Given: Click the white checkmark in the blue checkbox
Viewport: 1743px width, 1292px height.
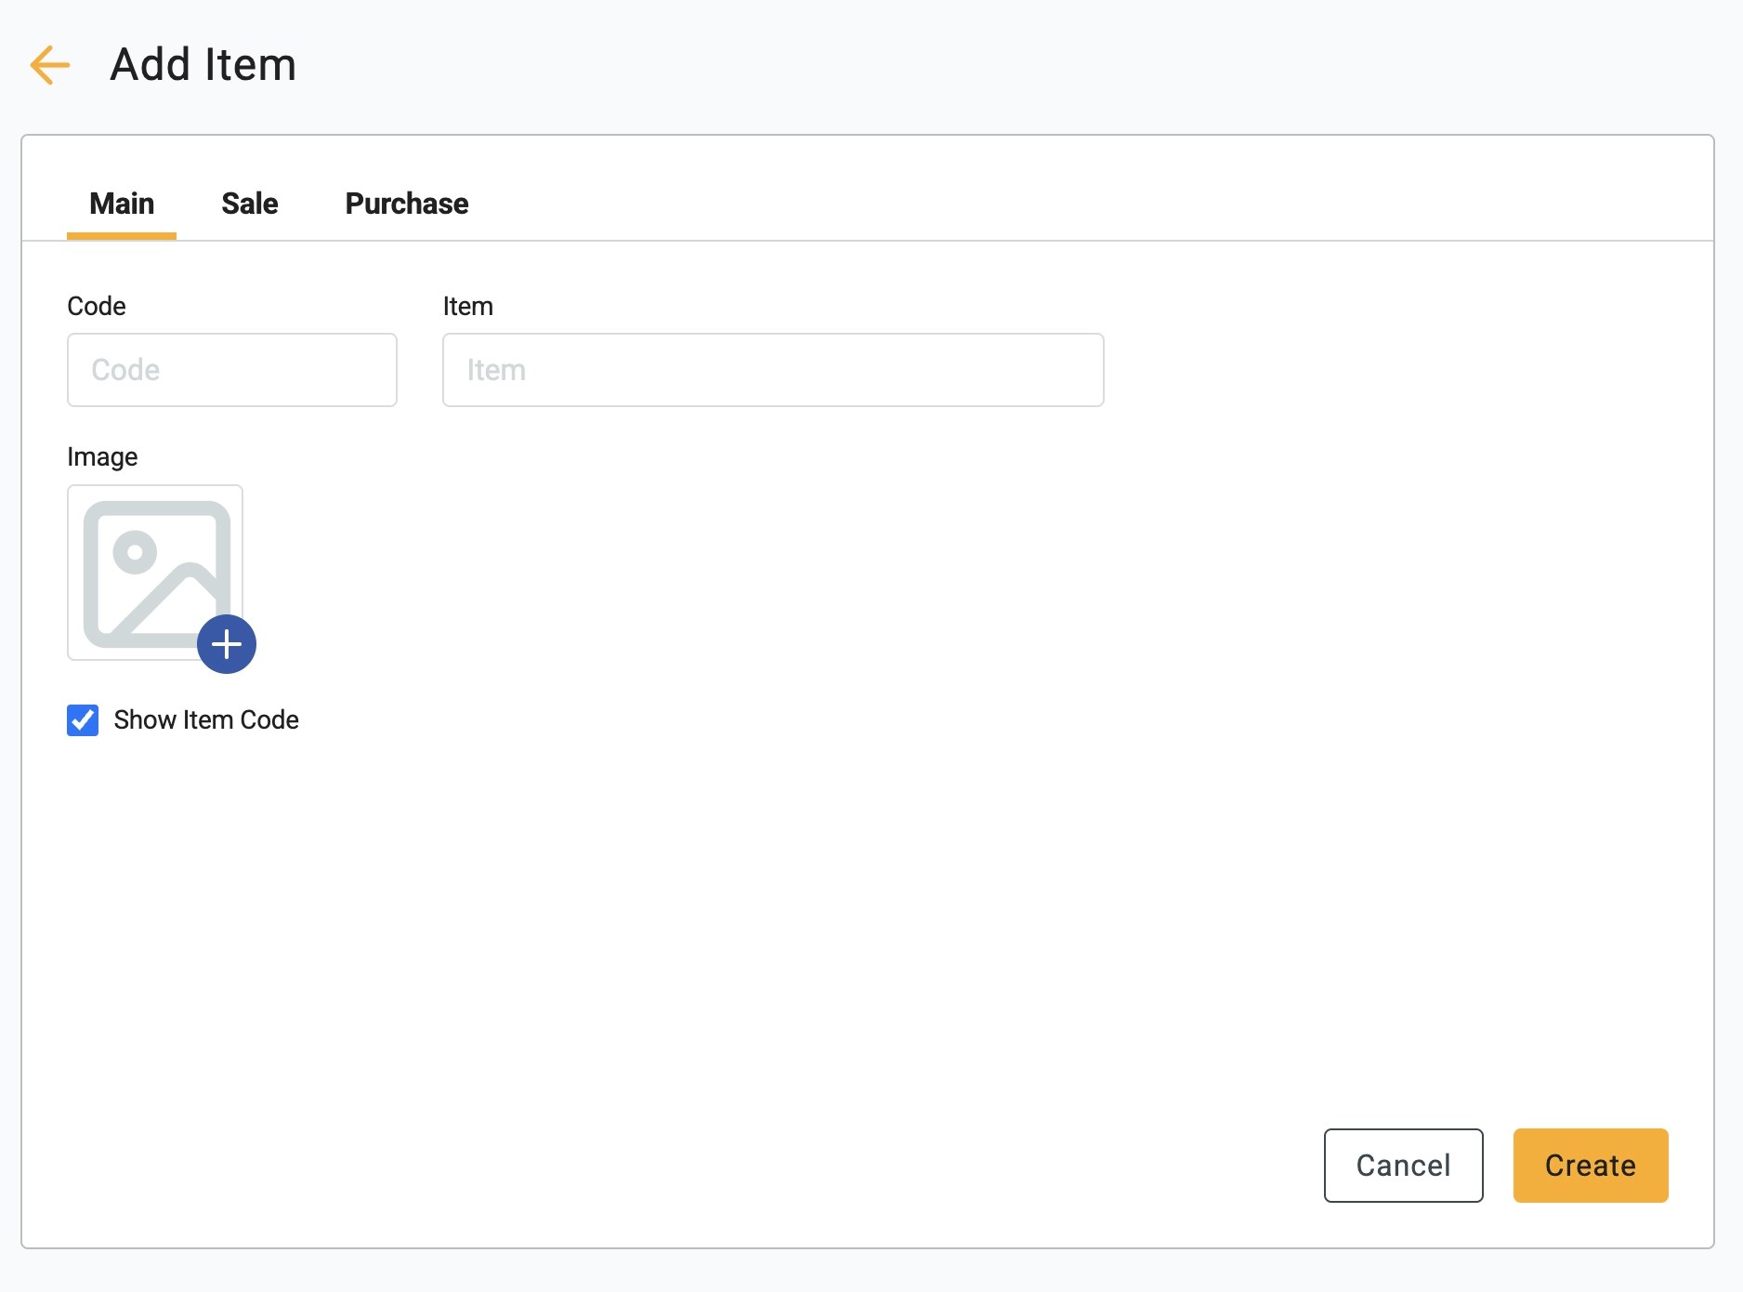Looking at the screenshot, I should (x=83, y=720).
